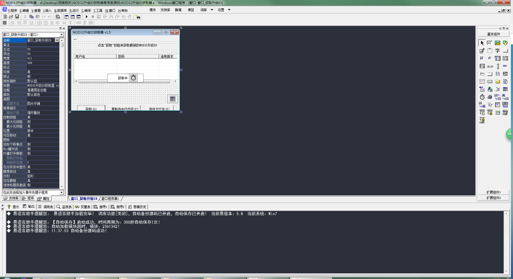The width and height of the screenshot is (513, 279).
Task: Click the ellipsis button on 名称 property
Action: 57,40
